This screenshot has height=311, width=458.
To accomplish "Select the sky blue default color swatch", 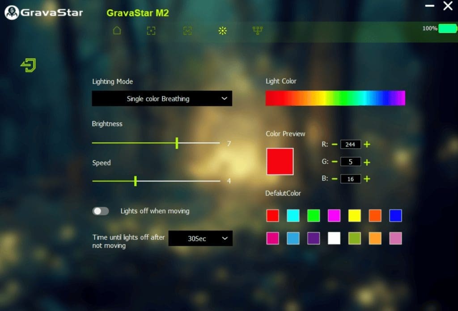I will coord(293,238).
